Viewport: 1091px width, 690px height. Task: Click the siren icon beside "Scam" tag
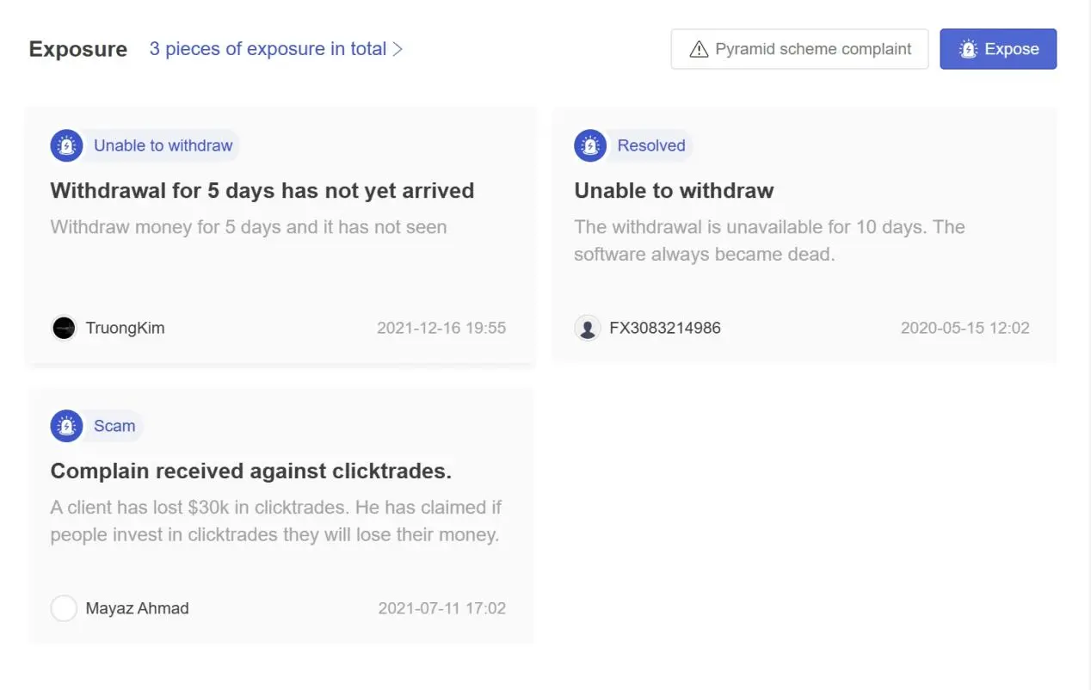coord(66,426)
